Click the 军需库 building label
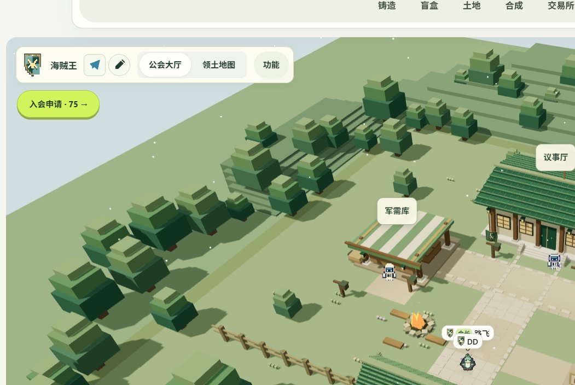Image resolution: width=575 pixels, height=385 pixels. 397,211
